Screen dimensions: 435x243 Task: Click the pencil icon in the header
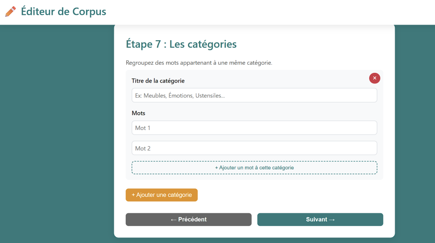[x=11, y=11]
